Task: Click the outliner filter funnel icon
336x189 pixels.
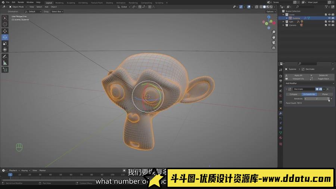Action: [326, 7]
